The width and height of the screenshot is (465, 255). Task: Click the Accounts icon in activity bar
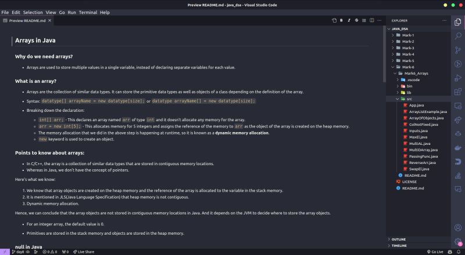coord(458,227)
